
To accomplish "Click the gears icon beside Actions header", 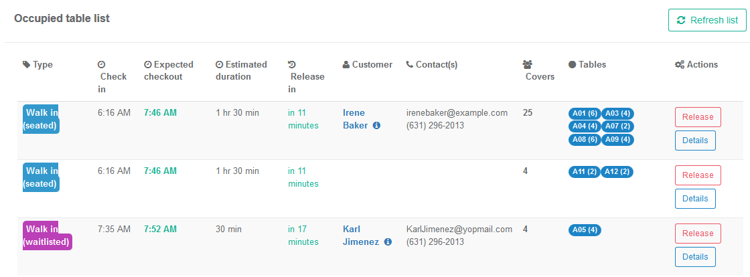I will (680, 64).
